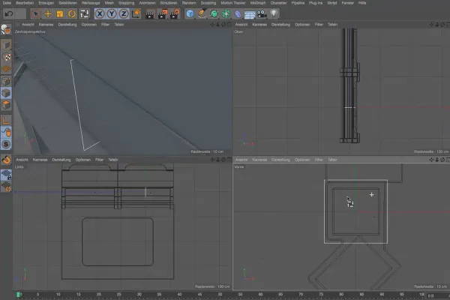Open the Erzeugen menu
Viewport: 450px width, 300px height.
coord(46,3)
